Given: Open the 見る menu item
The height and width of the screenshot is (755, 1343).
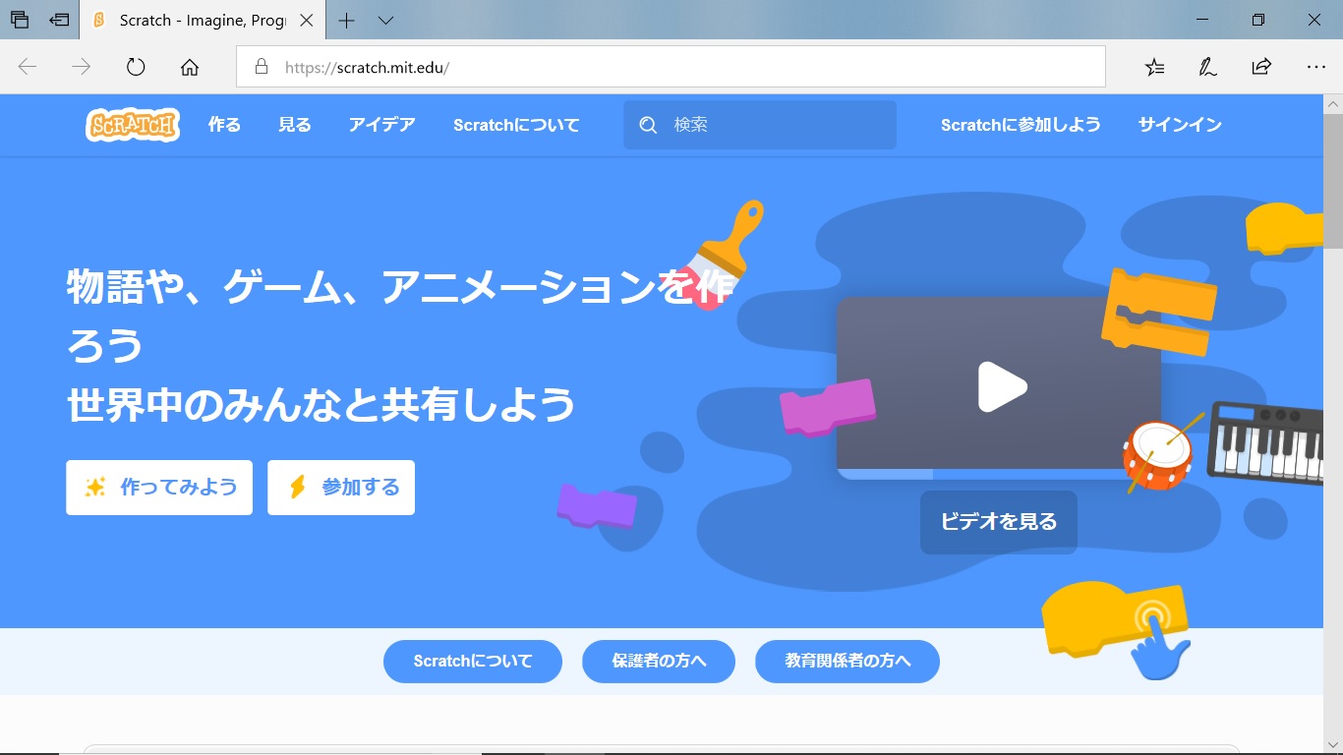Looking at the screenshot, I should 294,125.
